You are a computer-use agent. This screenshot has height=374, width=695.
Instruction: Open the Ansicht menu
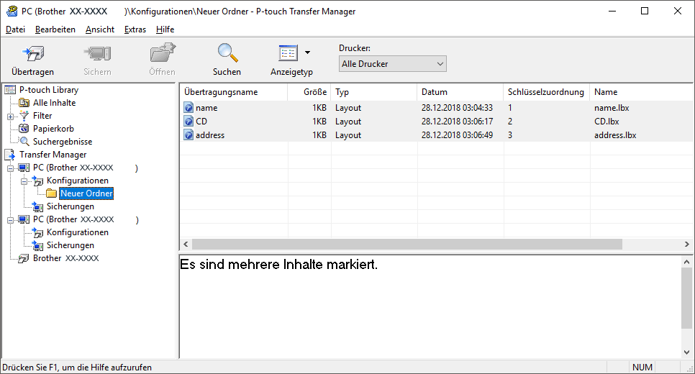100,29
